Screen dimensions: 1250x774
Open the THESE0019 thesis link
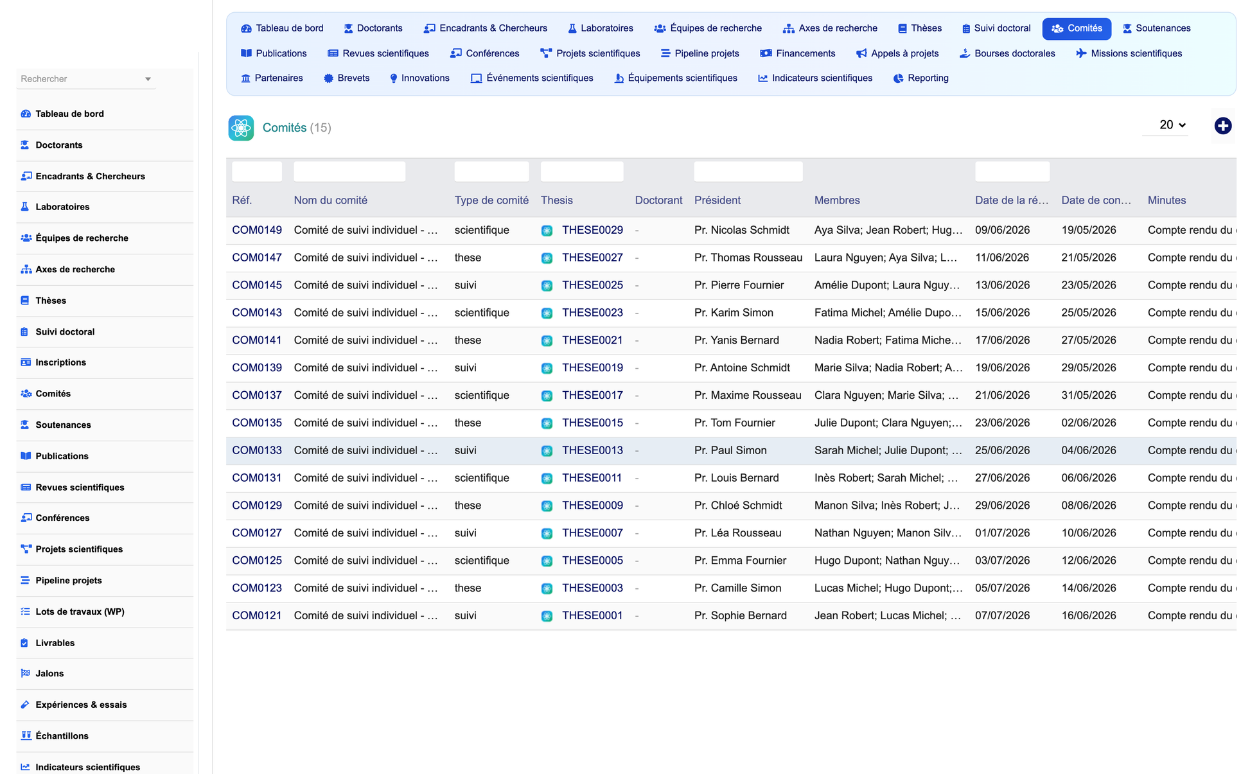tap(592, 367)
